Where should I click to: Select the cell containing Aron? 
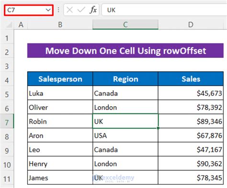pos(60,135)
